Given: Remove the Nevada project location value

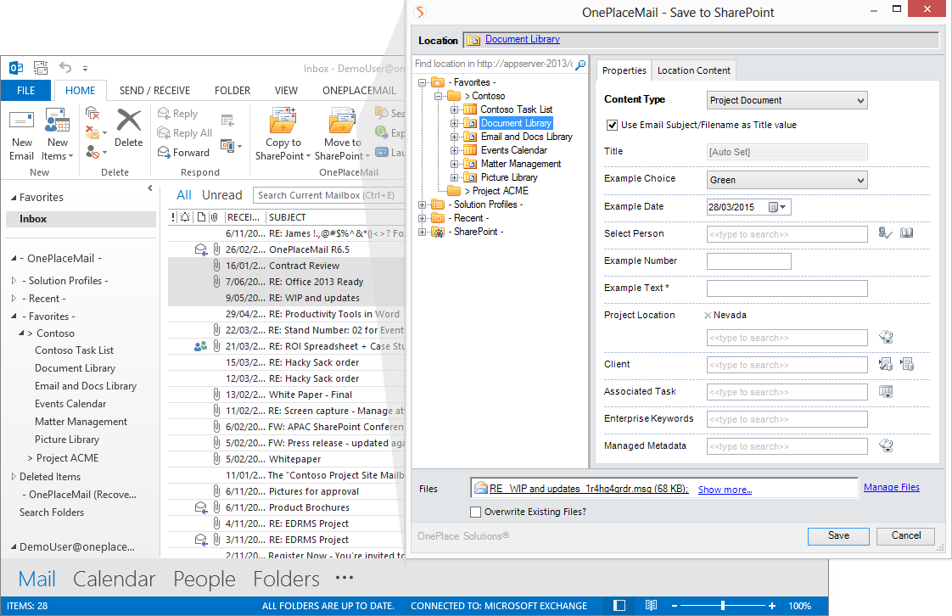Looking at the screenshot, I should pyautogui.click(x=708, y=316).
